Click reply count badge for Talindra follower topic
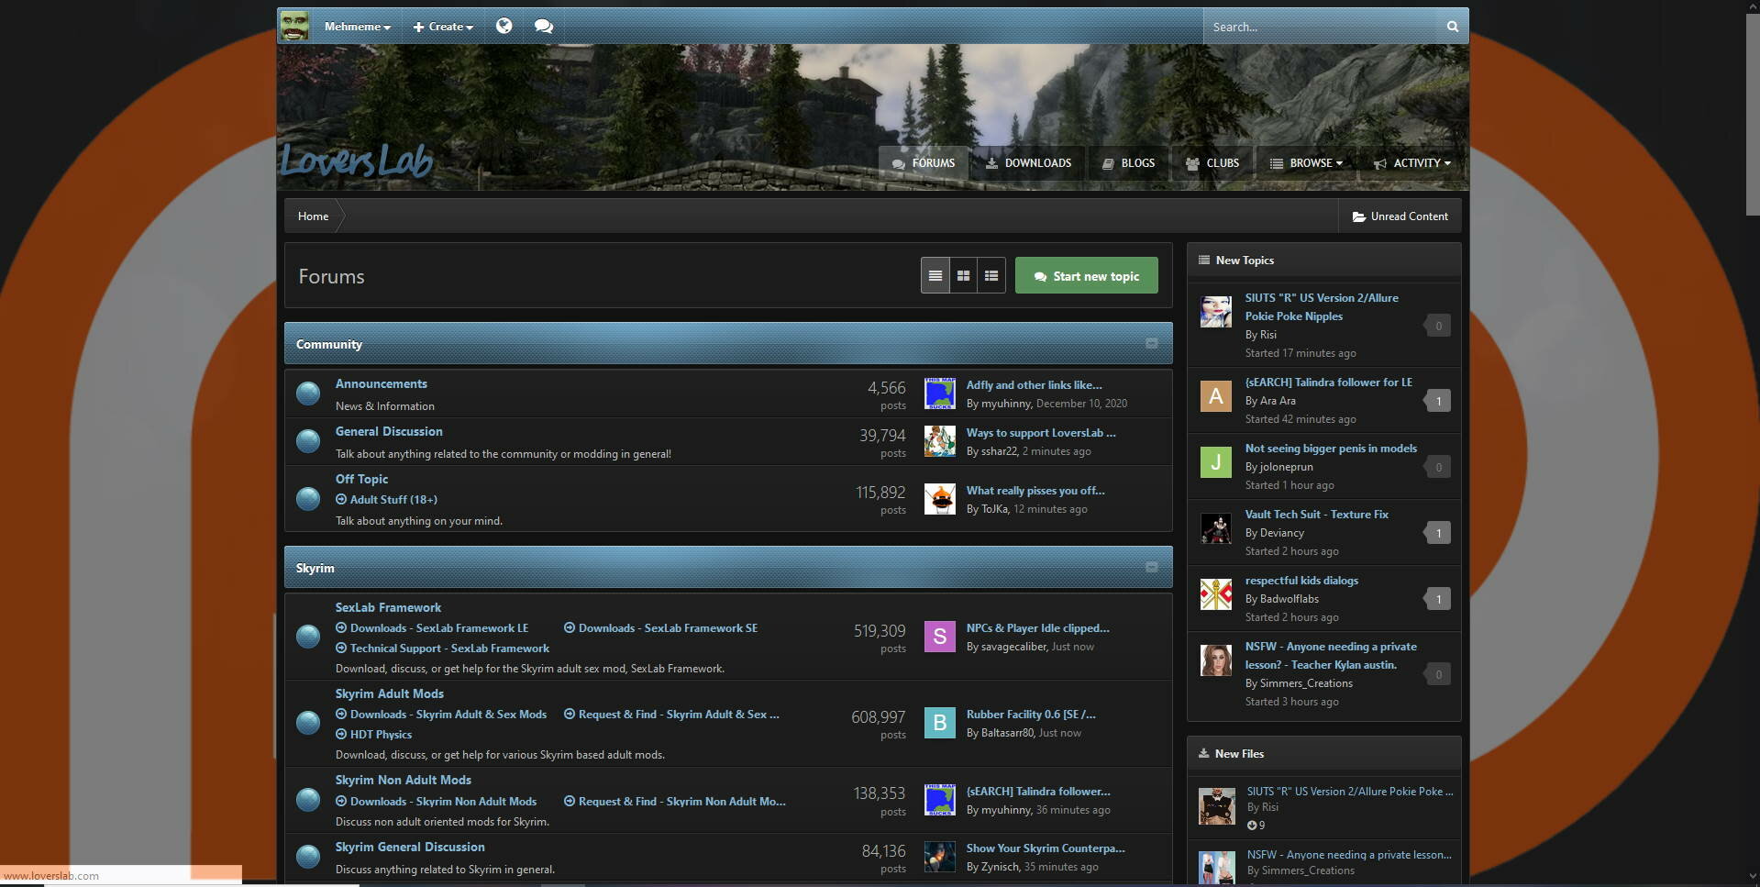This screenshot has width=1760, height=887. coord(1437,401)
